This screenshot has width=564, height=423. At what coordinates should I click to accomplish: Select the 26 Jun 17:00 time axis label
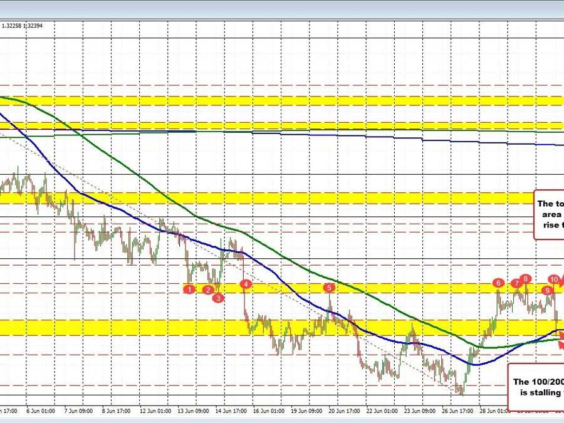coord(458,411)
